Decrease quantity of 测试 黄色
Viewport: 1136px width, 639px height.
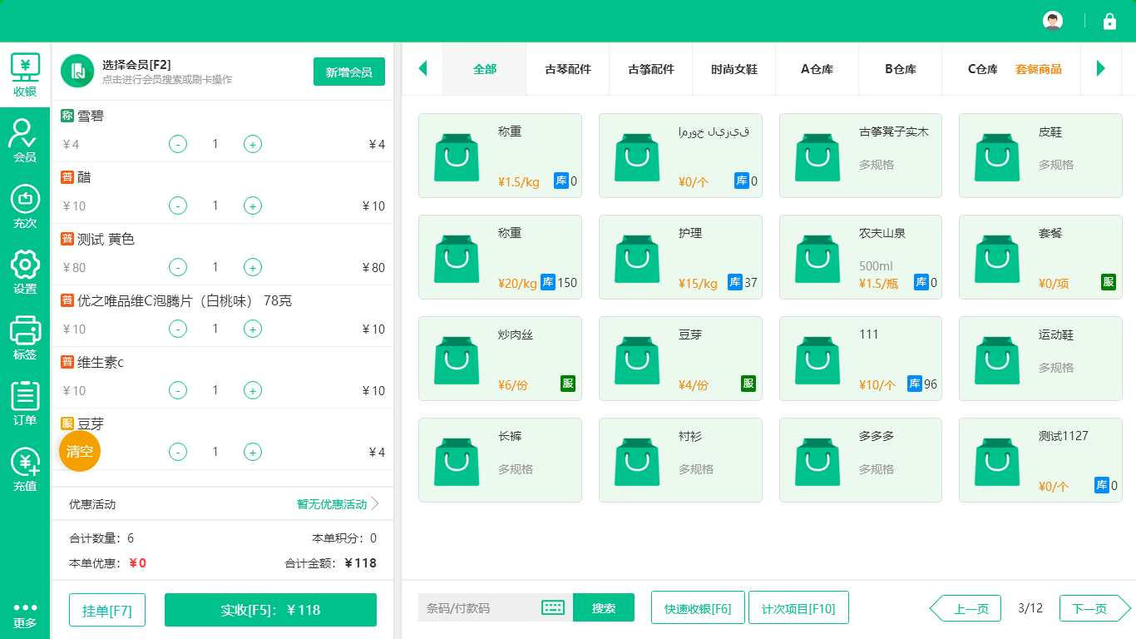(x=178, y=267)
